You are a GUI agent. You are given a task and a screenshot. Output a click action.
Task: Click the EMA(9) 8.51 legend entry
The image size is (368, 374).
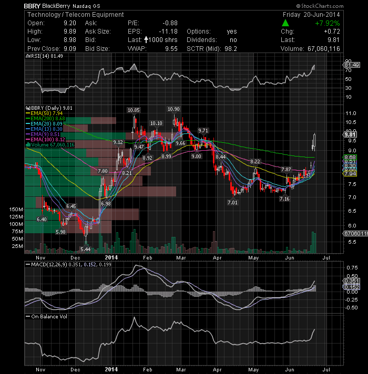tap(43, 134)
